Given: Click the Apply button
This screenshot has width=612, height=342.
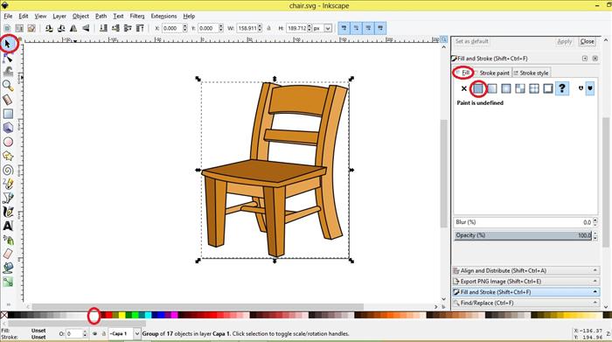Looking at the screenshot, I should point(565,41).
